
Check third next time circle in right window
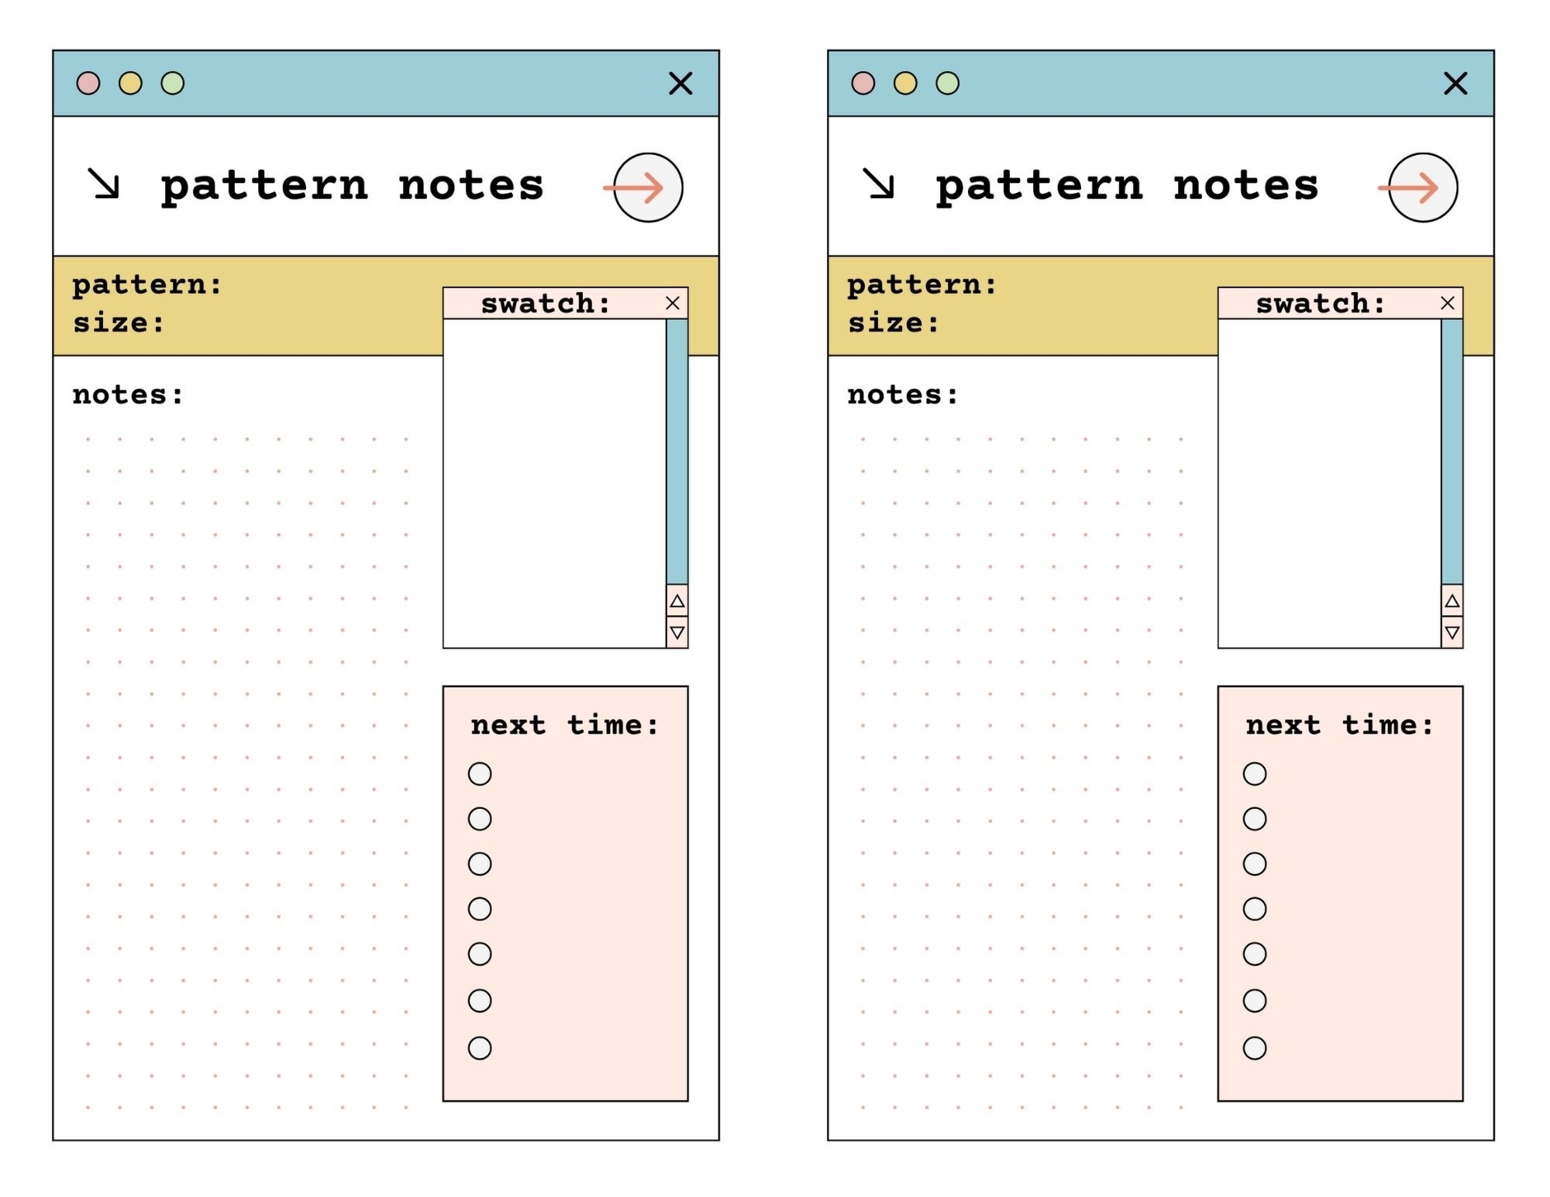1255,863
